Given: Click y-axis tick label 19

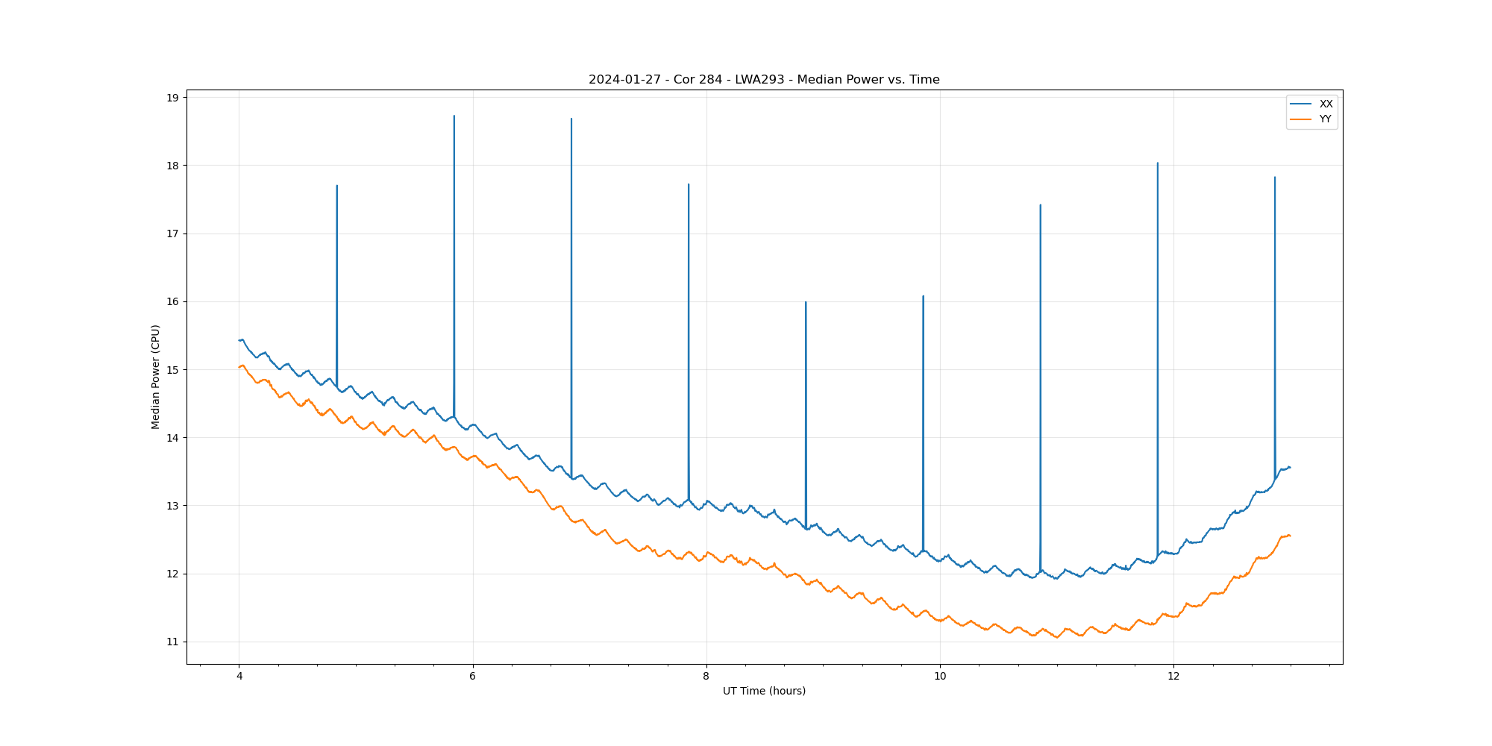Looking at the screenshot, I should coord(172,98).
